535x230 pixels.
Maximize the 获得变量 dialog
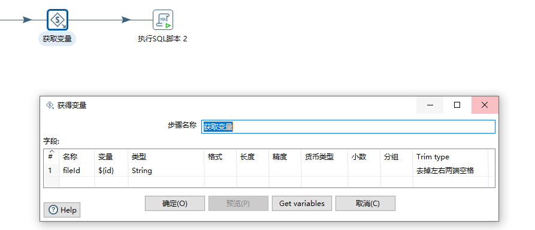[457, 105]
